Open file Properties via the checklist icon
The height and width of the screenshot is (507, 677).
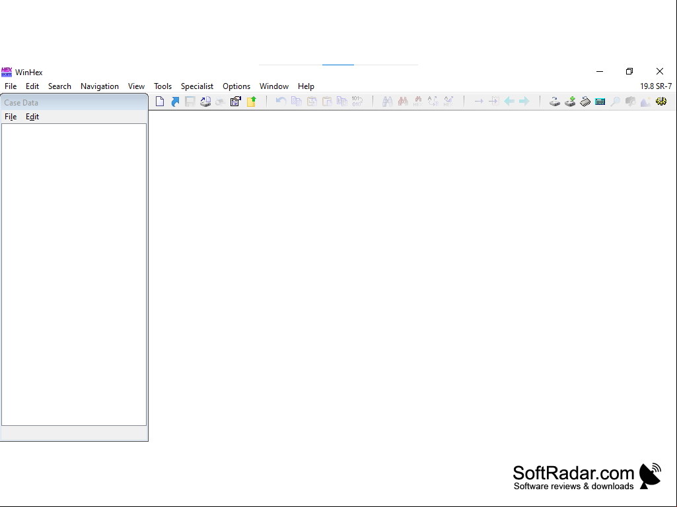[236, 102]
